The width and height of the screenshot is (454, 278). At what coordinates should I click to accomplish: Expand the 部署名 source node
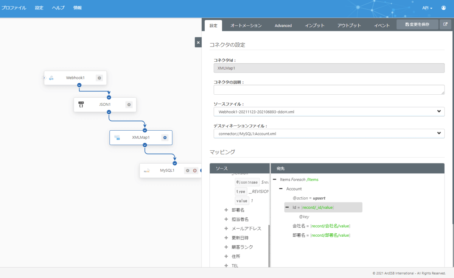(226, 210)
